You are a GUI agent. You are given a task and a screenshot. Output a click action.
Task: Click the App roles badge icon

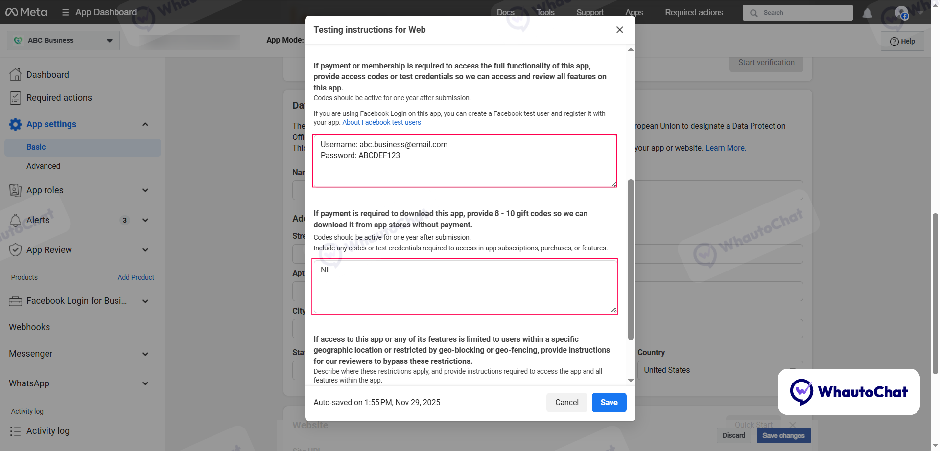pyautogui.click(x=16, y=190)
